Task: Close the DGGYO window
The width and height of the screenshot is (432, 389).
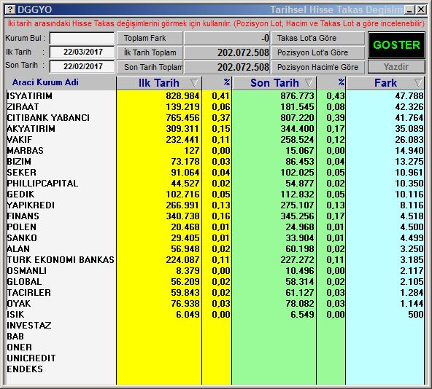Action: [421, 10]
